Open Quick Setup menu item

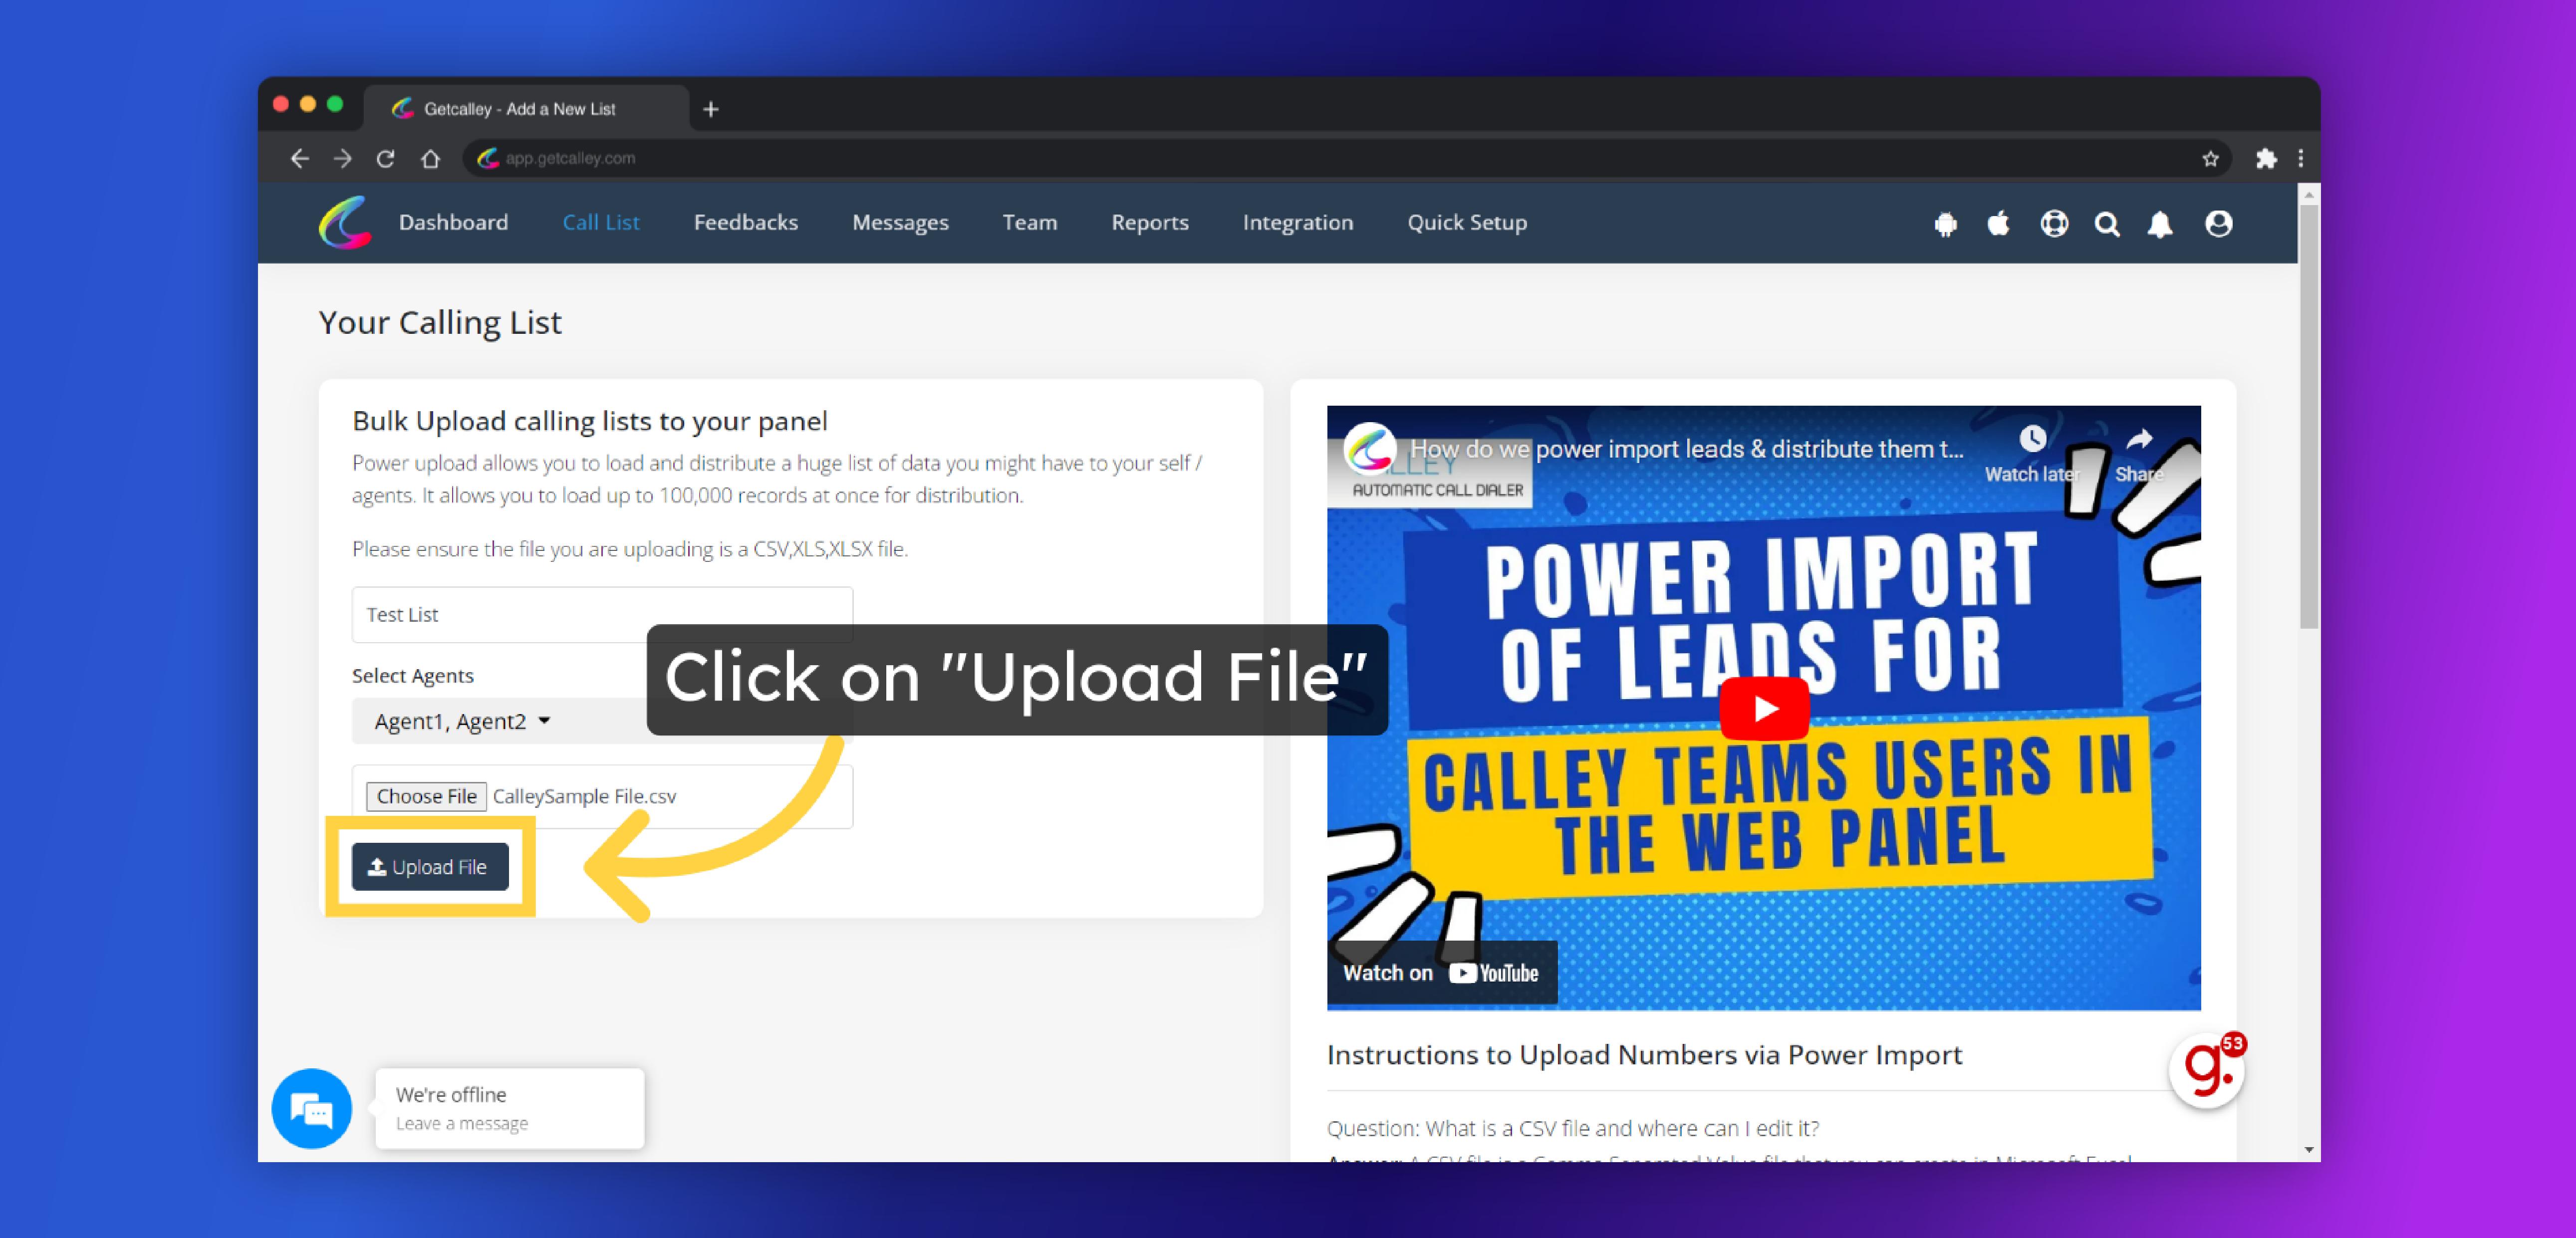point(1466,223)
